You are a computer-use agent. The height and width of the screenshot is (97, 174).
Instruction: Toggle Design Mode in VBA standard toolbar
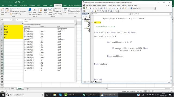click(117, 8)
